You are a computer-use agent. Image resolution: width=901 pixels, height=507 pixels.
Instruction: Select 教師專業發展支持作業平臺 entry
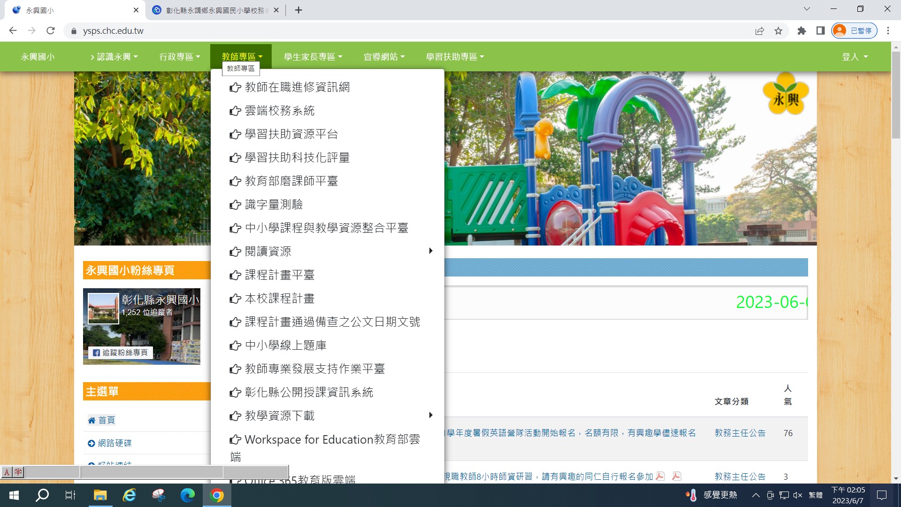click(307, 369)
